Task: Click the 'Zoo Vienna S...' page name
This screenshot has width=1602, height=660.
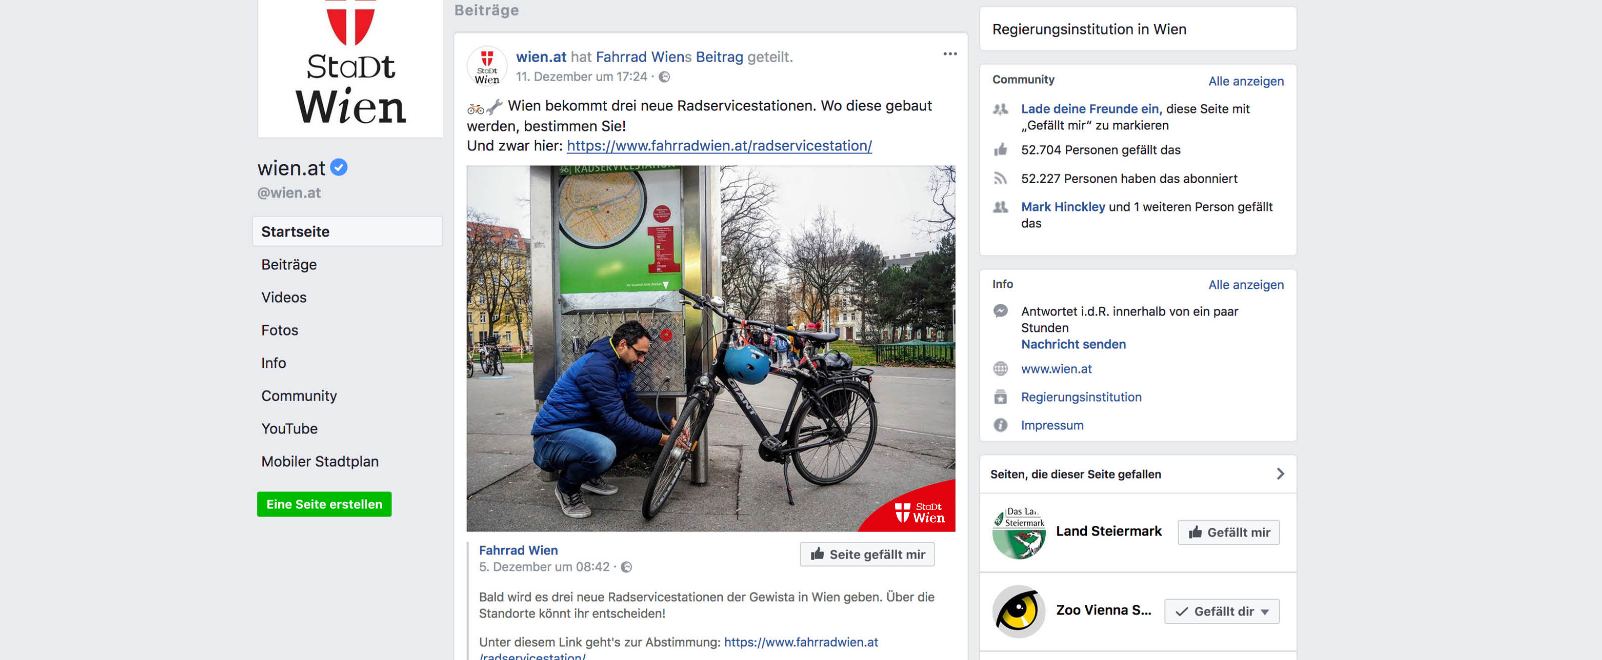Action: tap(1103, 610)
